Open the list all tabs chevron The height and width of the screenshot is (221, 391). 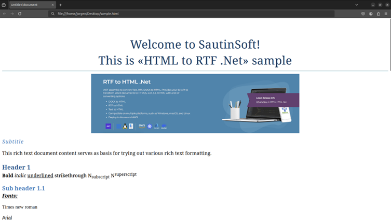click(357, 5)
